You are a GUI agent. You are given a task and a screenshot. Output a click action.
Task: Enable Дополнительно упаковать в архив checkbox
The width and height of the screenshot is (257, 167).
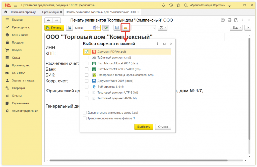click(x=85, y=113)
